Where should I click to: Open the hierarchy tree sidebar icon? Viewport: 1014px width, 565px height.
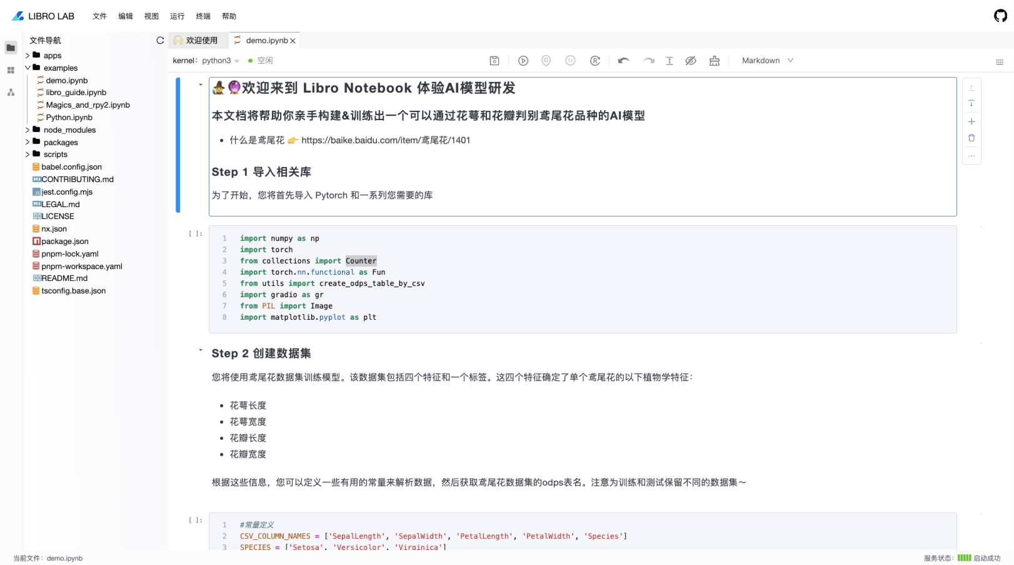(11, 92)
